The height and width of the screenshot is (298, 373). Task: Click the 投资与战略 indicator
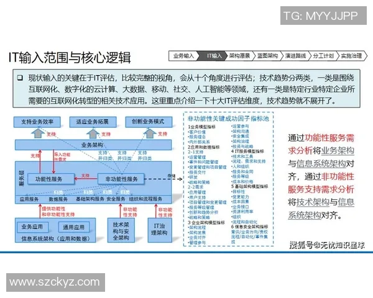(x=242, y=147)
